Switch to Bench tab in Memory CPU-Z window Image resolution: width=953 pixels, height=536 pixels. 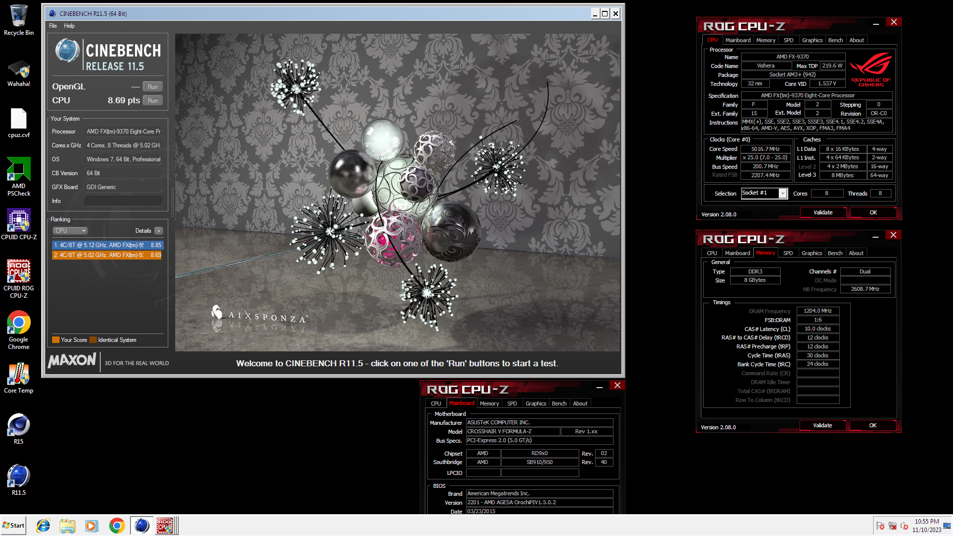tap(835, 253)
